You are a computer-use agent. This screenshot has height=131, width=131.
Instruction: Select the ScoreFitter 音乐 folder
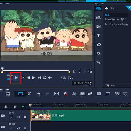pos(115,19)
